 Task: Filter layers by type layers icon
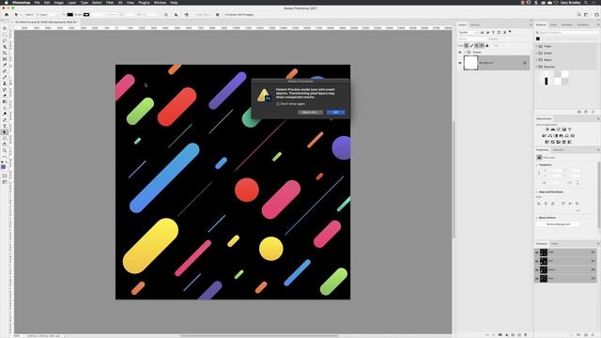(x=493, y=33)
